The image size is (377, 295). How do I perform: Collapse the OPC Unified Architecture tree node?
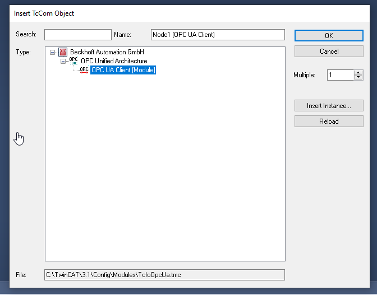pos(63,61)
